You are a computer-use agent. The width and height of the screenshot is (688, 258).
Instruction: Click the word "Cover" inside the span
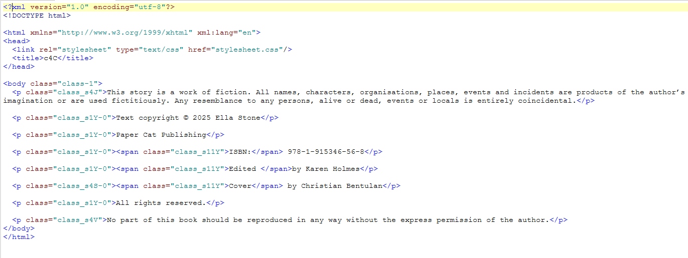[x=240, y=186]
